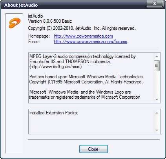Click the MPEG Layer-3 license text line

click(82, 56)
